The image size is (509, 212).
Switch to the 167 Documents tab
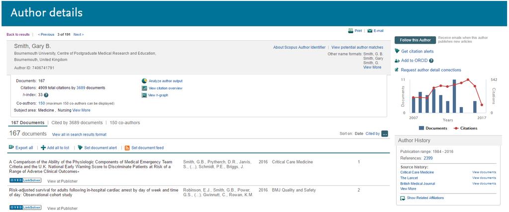28,123
